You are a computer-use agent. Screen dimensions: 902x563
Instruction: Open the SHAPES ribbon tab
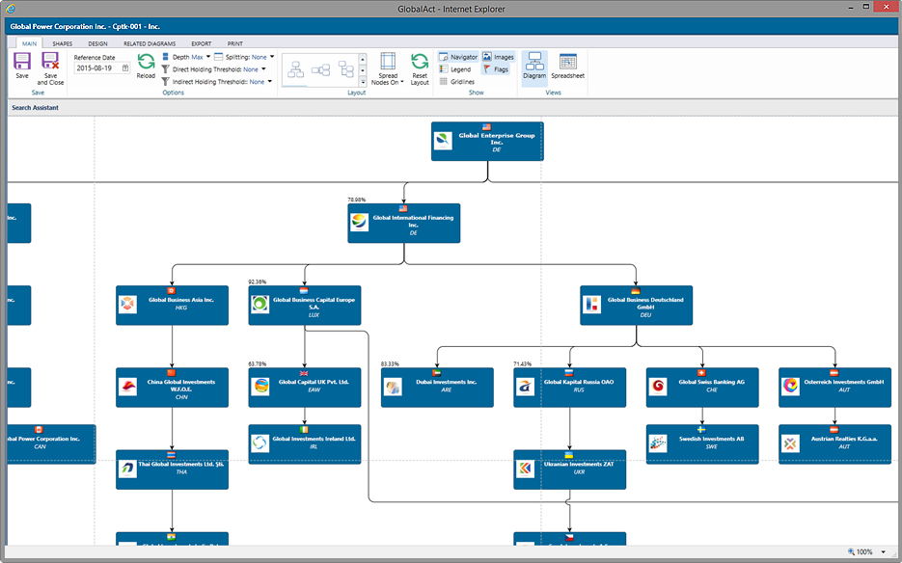(x=62, y=43)
